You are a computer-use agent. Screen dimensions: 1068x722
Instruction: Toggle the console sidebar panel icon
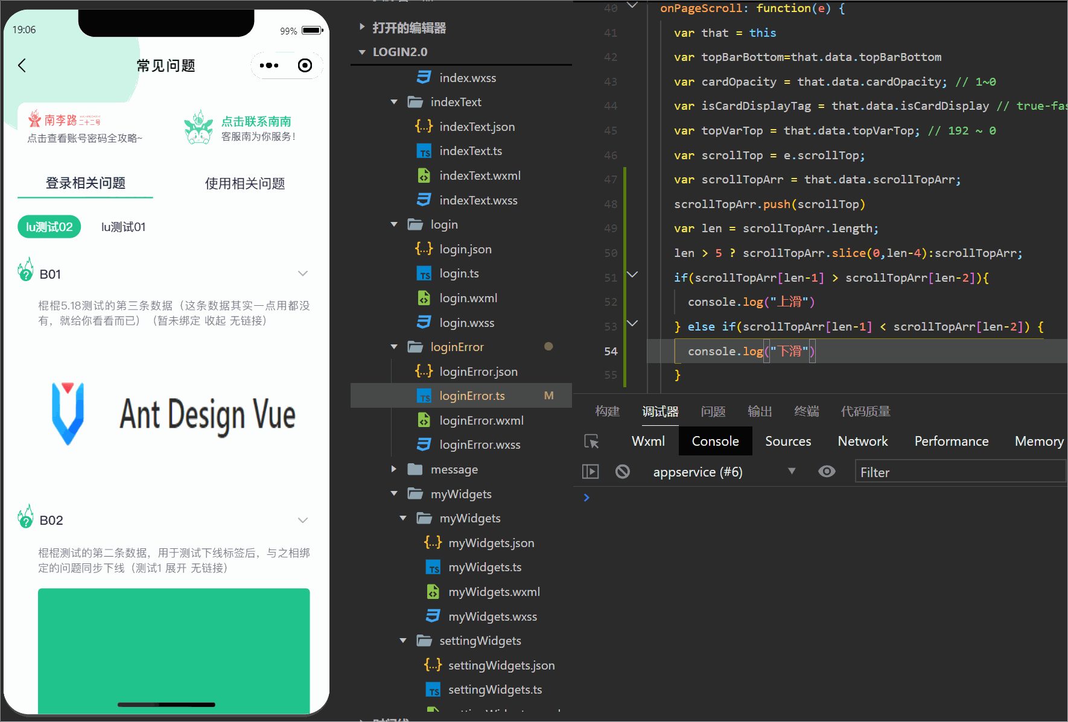pos(590,472)
